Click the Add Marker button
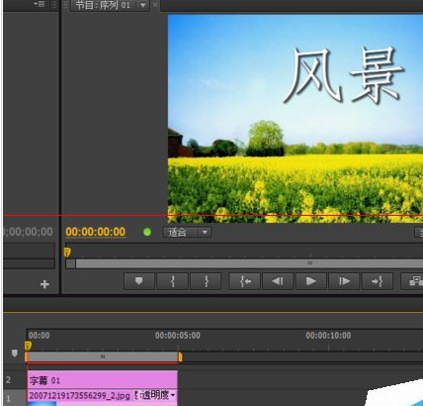Screen dimensions: 423x406 pos(139,281)
